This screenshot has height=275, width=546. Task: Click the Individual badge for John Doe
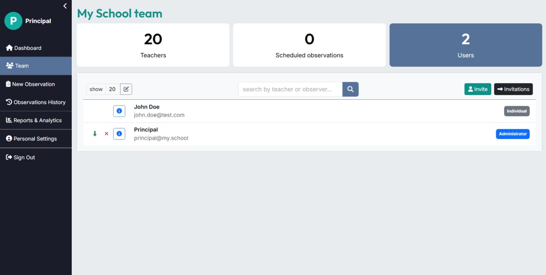click(x=516, y=111)
